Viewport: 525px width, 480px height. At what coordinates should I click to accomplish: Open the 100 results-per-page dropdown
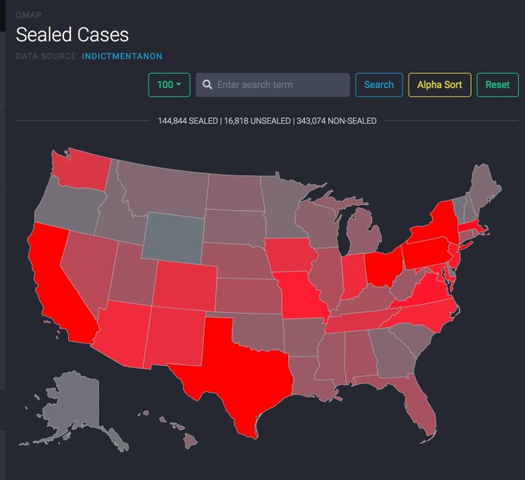click(169, 85)
